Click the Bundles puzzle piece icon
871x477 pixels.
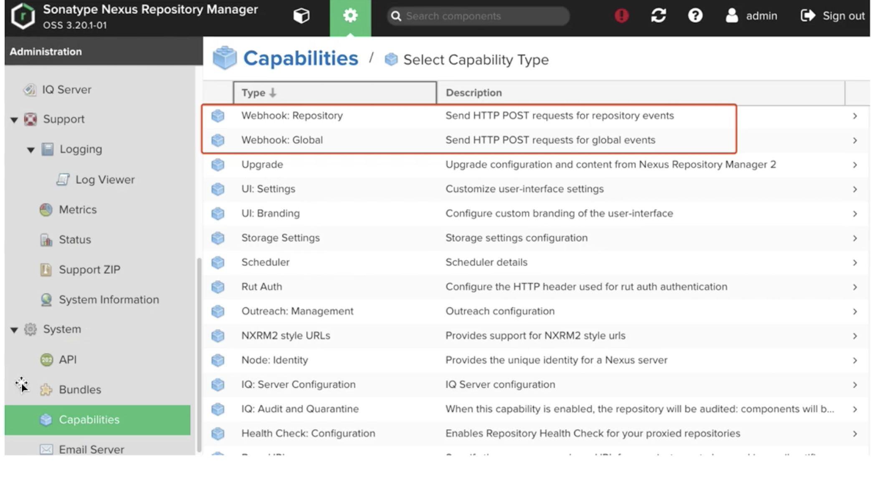point(46,390)
